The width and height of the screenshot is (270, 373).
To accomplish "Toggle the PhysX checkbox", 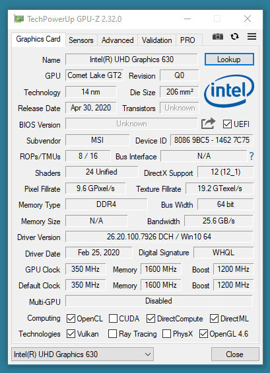I will [166, 334].
